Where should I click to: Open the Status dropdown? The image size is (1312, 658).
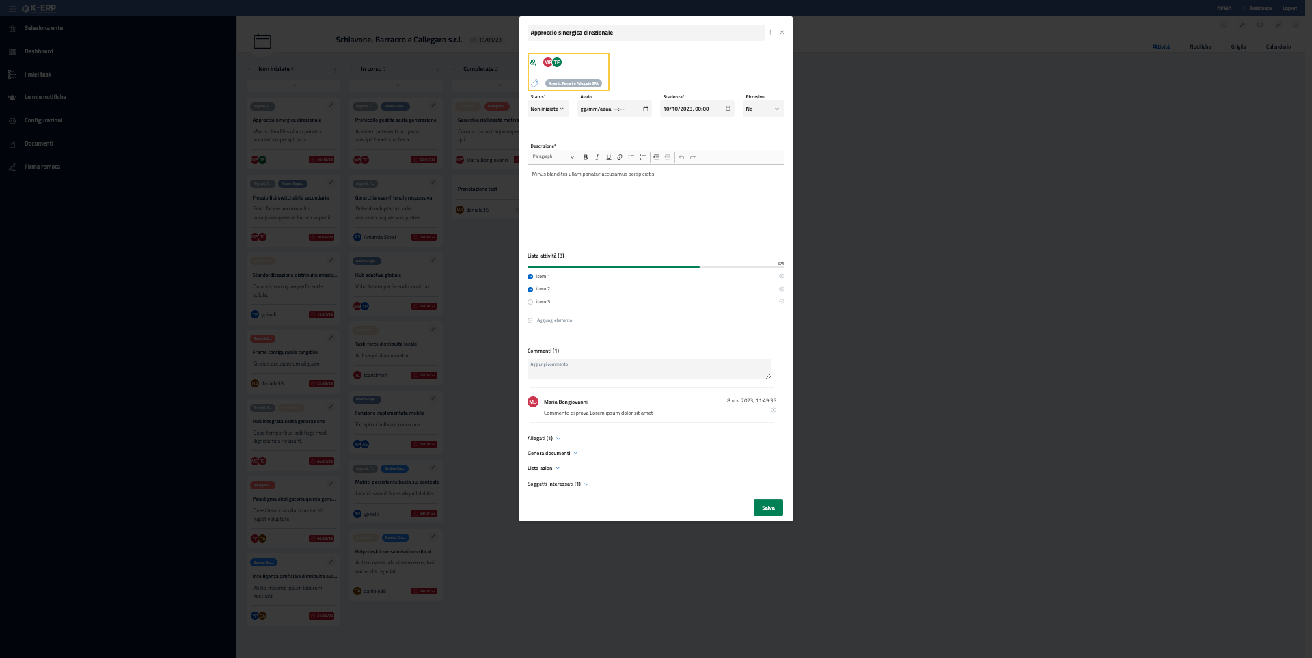(547, 109)
